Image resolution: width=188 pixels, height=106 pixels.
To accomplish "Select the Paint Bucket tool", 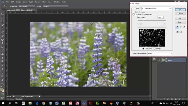I will 2,54.
